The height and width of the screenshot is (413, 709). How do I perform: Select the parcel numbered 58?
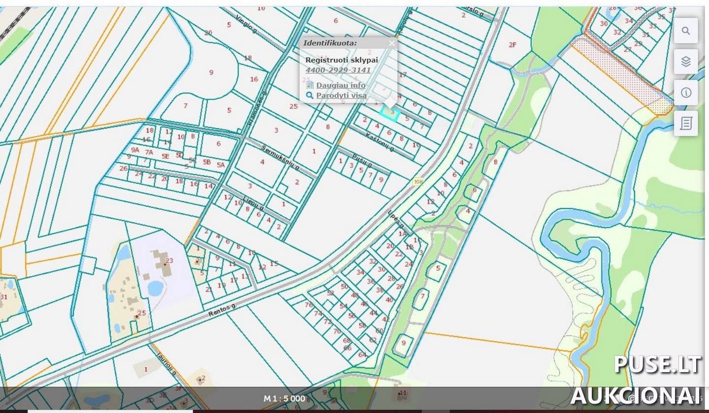[x=362, y=325]
